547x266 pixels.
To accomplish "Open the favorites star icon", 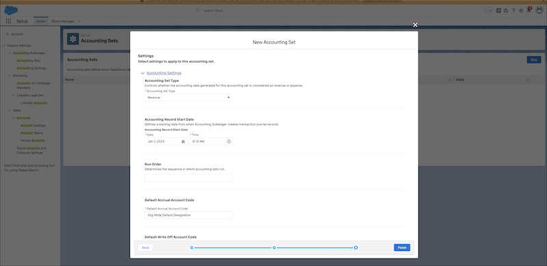I will [x=485, y=11].
